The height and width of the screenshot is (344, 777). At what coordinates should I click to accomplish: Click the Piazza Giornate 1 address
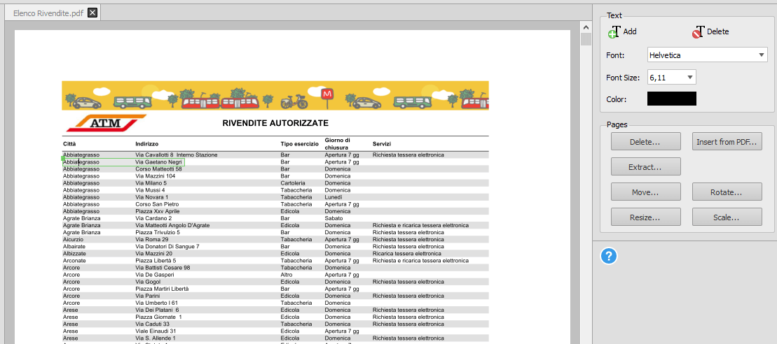pos(158,317)
